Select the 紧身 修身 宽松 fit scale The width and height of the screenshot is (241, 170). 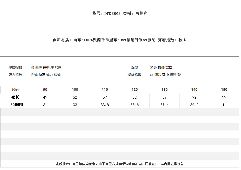pyautogui.click(x=161, y=67)
